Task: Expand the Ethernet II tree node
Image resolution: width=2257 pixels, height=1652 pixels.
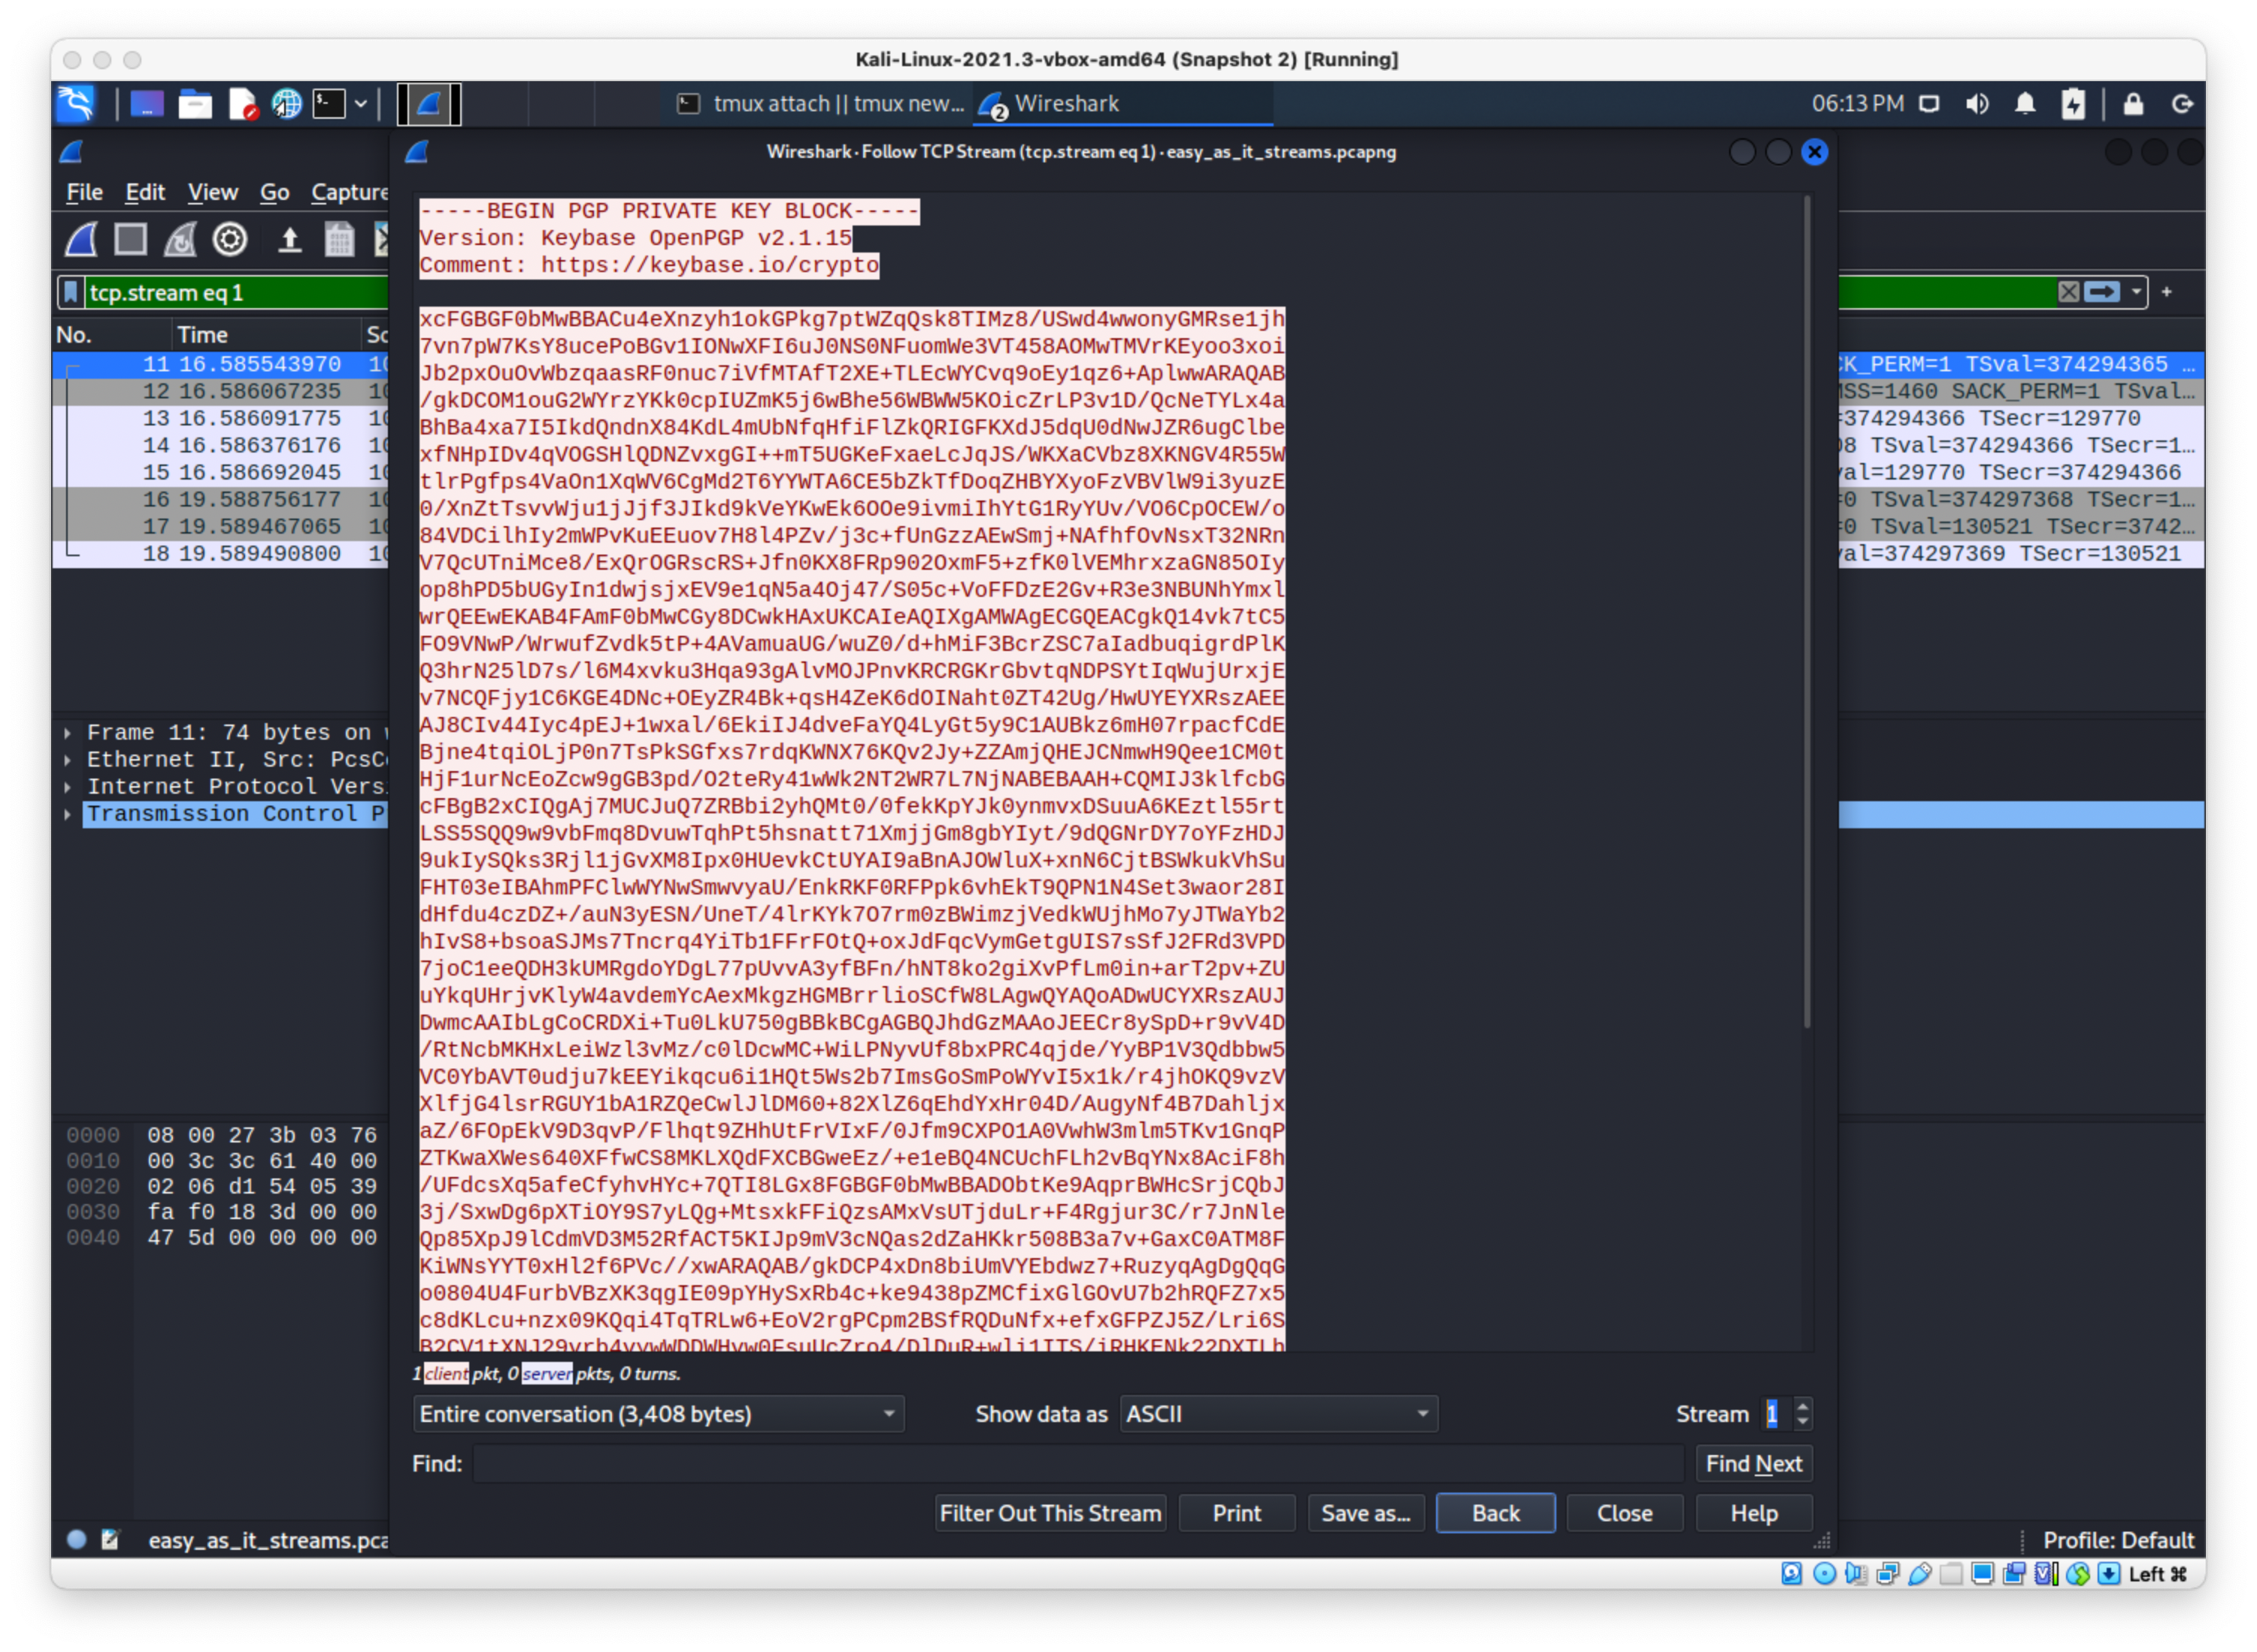Action: 67,760
